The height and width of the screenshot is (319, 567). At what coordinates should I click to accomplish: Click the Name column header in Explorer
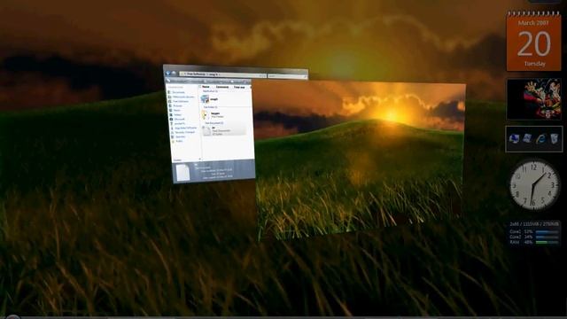pyautogui.click(x=206, y=87)
